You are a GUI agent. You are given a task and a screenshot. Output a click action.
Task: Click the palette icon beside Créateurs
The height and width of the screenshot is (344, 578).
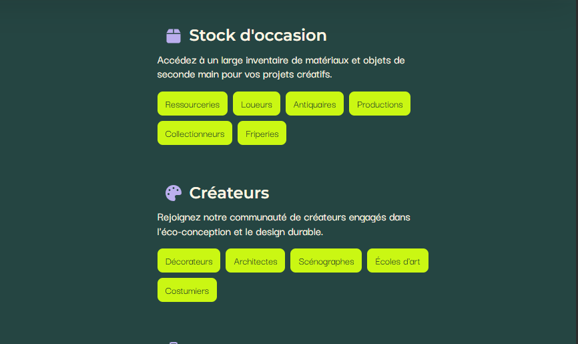[x=174, y=193]
